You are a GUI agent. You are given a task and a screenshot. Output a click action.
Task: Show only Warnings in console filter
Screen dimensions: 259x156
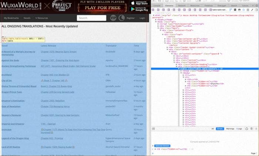pos(230,129)
